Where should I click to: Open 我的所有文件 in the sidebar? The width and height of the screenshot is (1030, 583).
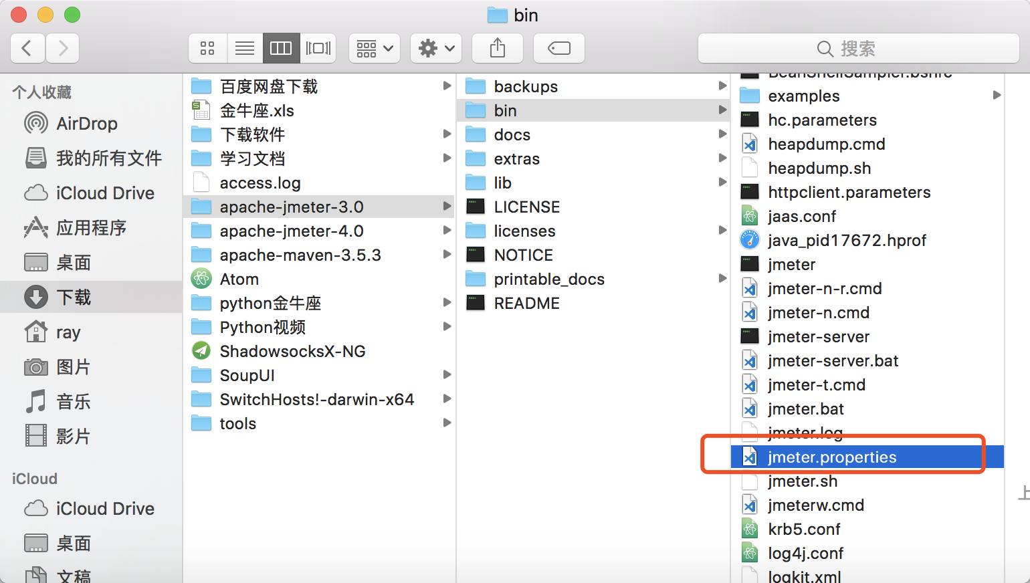click(91, 158)
